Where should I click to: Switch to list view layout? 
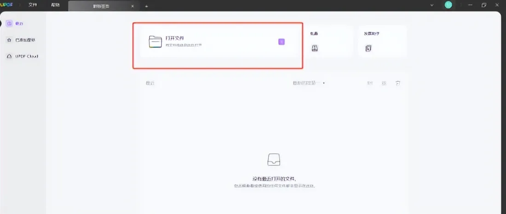[369, 83]
